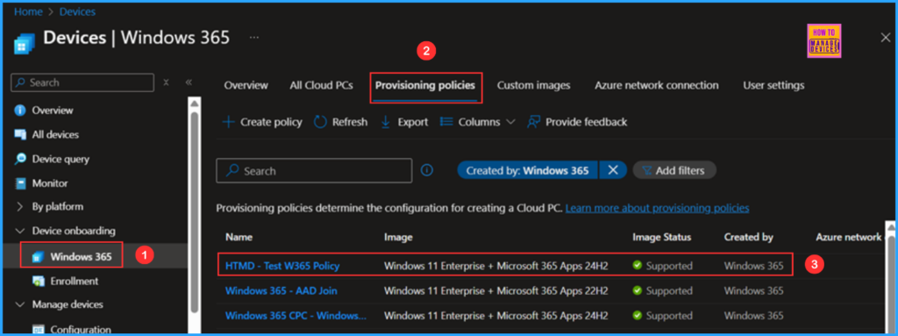Open Configuration in sidebar
The height and width of the screenshot is (336, 898).
click(x=81, y=330)
